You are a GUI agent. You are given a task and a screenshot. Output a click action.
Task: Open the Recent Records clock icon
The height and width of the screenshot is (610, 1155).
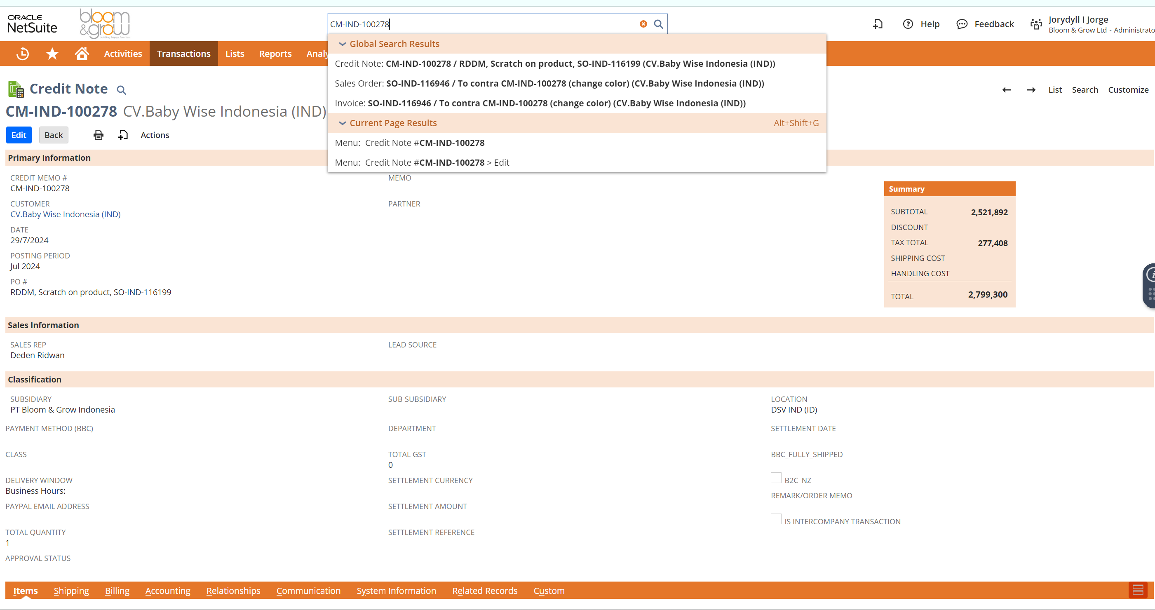[22, 54]
